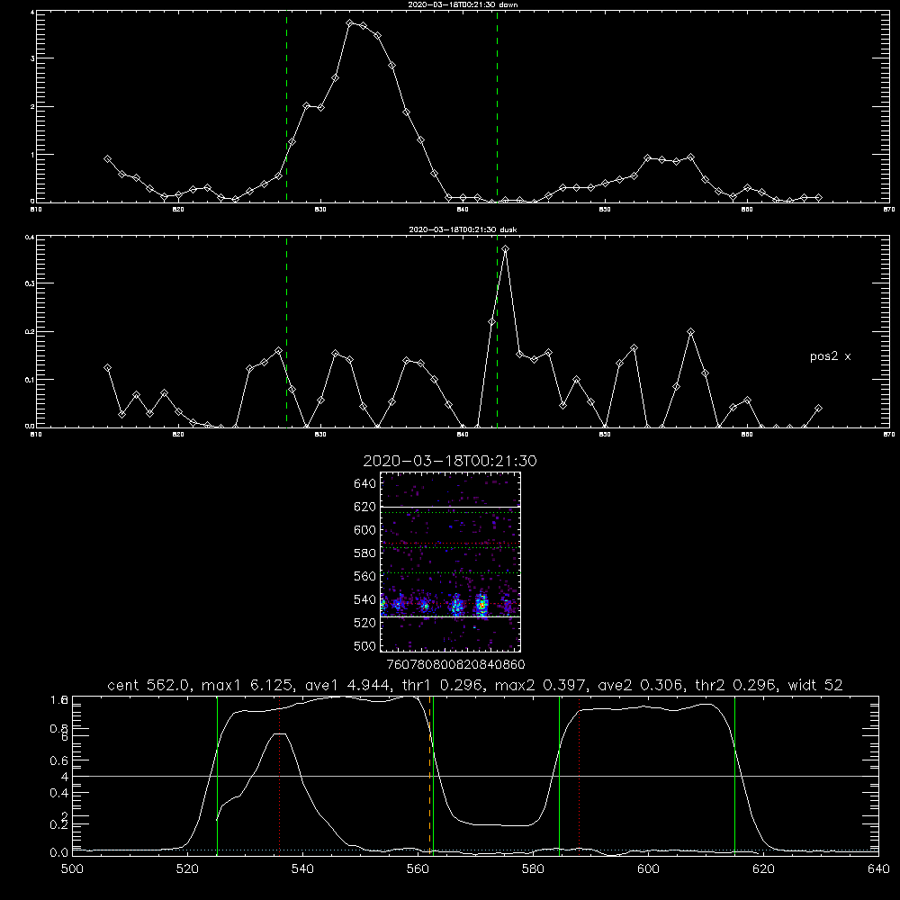
Task: Click the "ave1 4.944" header value
Action: (x=347, y=685)
